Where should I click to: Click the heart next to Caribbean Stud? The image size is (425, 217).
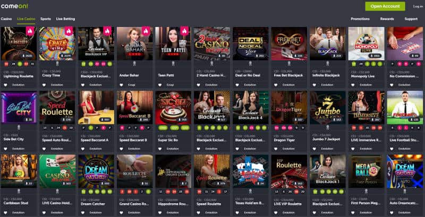point(6,212)
